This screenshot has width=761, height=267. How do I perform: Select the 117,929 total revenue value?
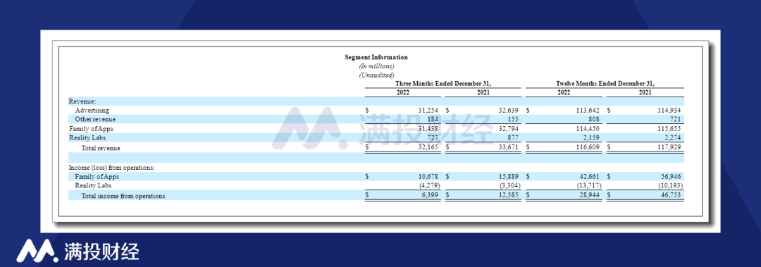point(670,148)
